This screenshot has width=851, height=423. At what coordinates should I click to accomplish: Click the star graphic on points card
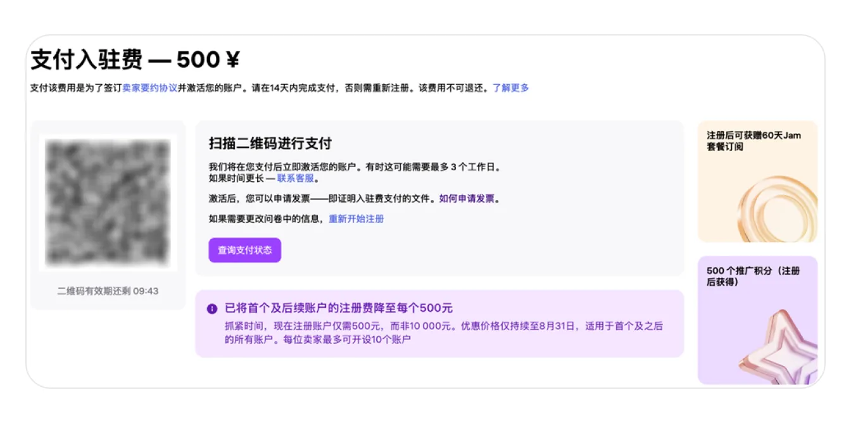pyautogui.click(x=779, y=348)
